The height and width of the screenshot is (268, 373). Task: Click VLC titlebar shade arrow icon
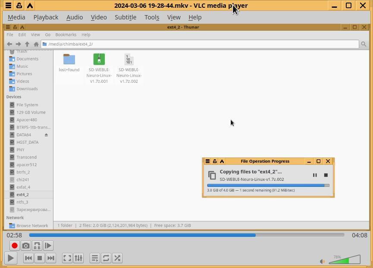[x=30, y=5]
